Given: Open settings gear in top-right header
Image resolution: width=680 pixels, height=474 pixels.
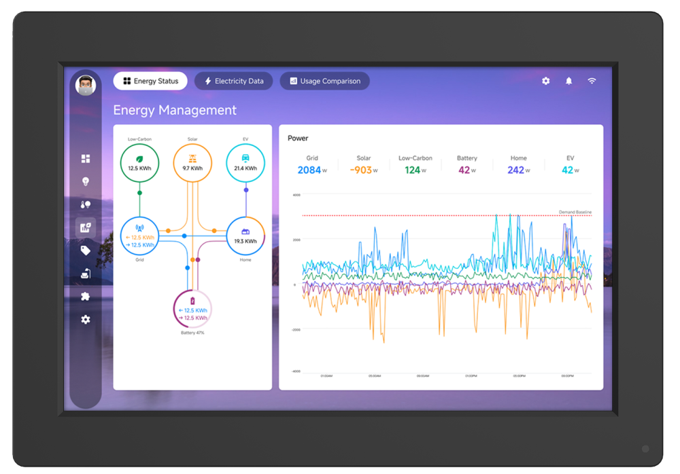Looking at the screenshot, I should pos(545,81).
